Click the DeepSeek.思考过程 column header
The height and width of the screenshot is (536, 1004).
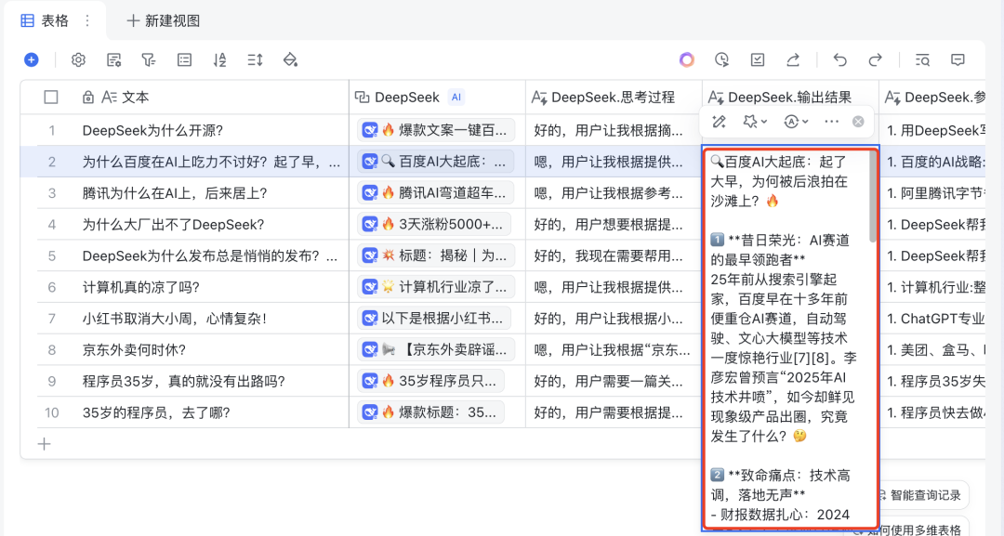614,98
